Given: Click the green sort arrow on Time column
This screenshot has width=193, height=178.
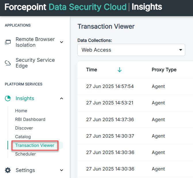Looking at the screenshot, I should [120, 70].
